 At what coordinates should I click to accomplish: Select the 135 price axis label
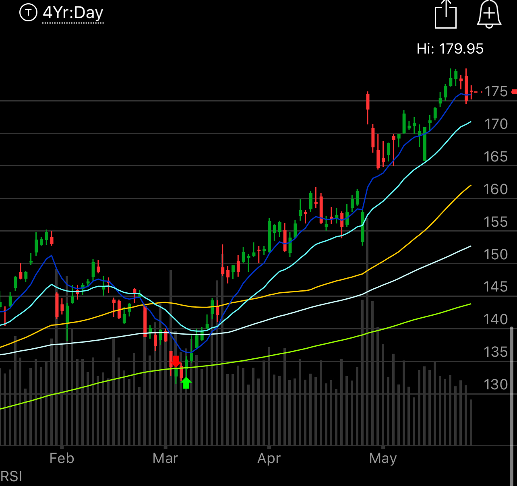pyautogui.click(x=496, y=352)
